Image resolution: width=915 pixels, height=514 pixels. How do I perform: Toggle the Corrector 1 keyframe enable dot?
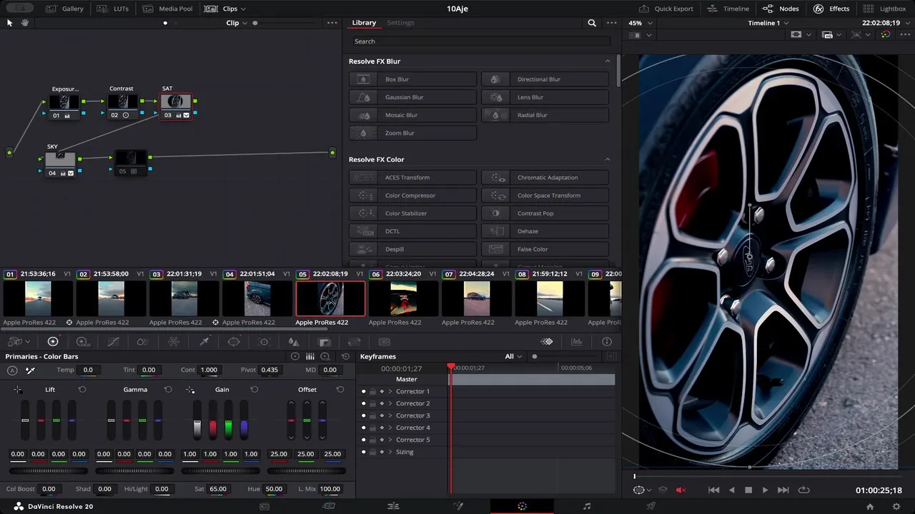[x=364, y=391]
